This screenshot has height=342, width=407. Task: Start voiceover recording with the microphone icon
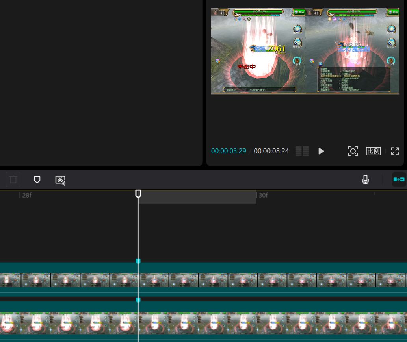pyautogui.click(x=365, y=179)
